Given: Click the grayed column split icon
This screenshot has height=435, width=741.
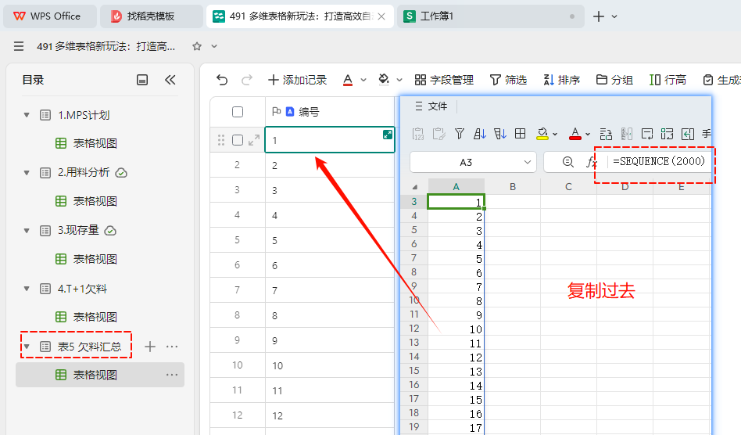Looking at the screenshot, I should 627,135.
